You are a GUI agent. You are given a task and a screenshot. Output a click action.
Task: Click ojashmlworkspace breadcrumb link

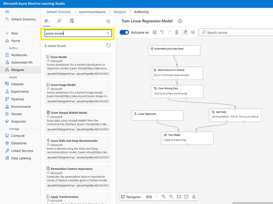[92, 12]
